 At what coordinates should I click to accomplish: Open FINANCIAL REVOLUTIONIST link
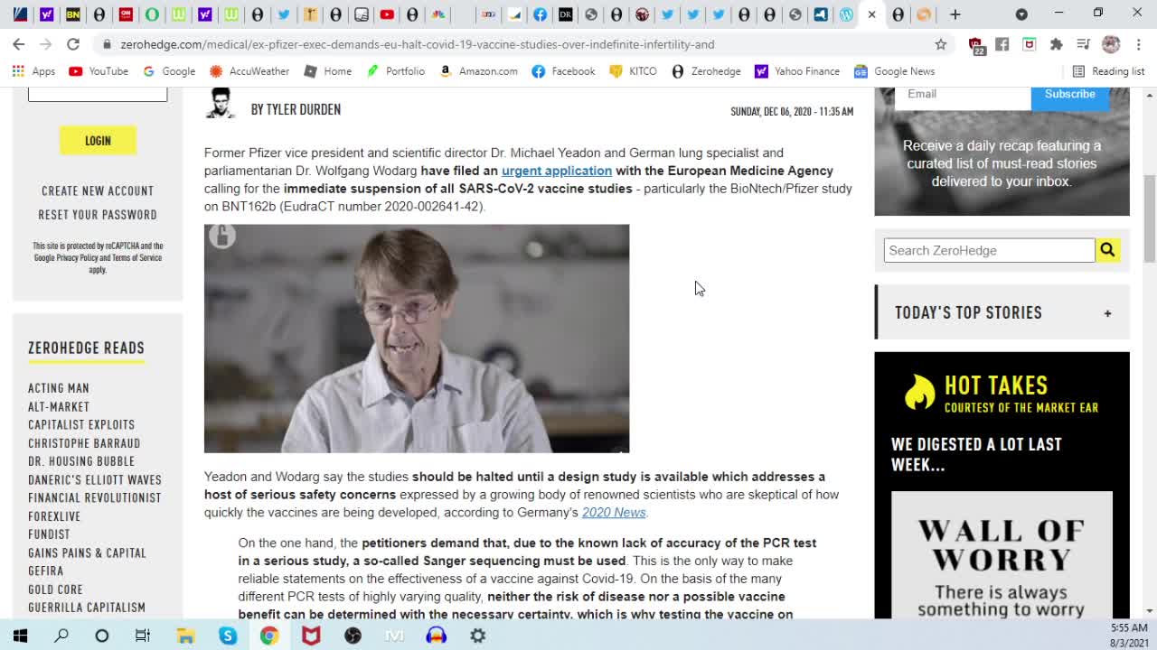tap(95, 498)
